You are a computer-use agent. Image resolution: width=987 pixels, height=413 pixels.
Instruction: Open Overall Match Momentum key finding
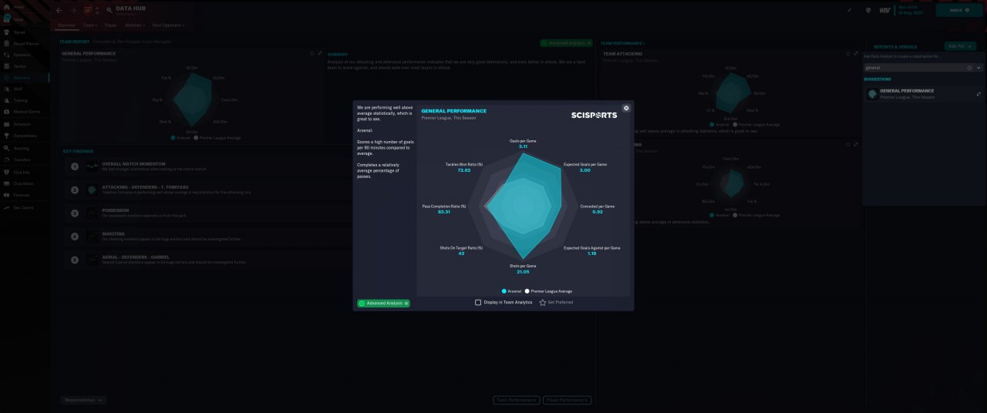click(x=208, y=166)
